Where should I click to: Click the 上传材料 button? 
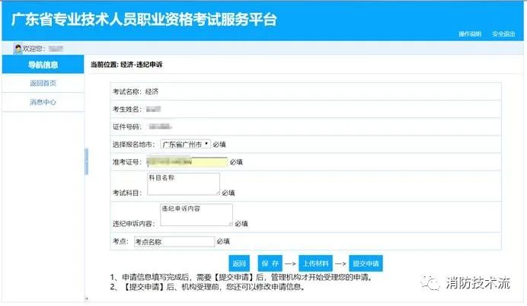point(315,263)
